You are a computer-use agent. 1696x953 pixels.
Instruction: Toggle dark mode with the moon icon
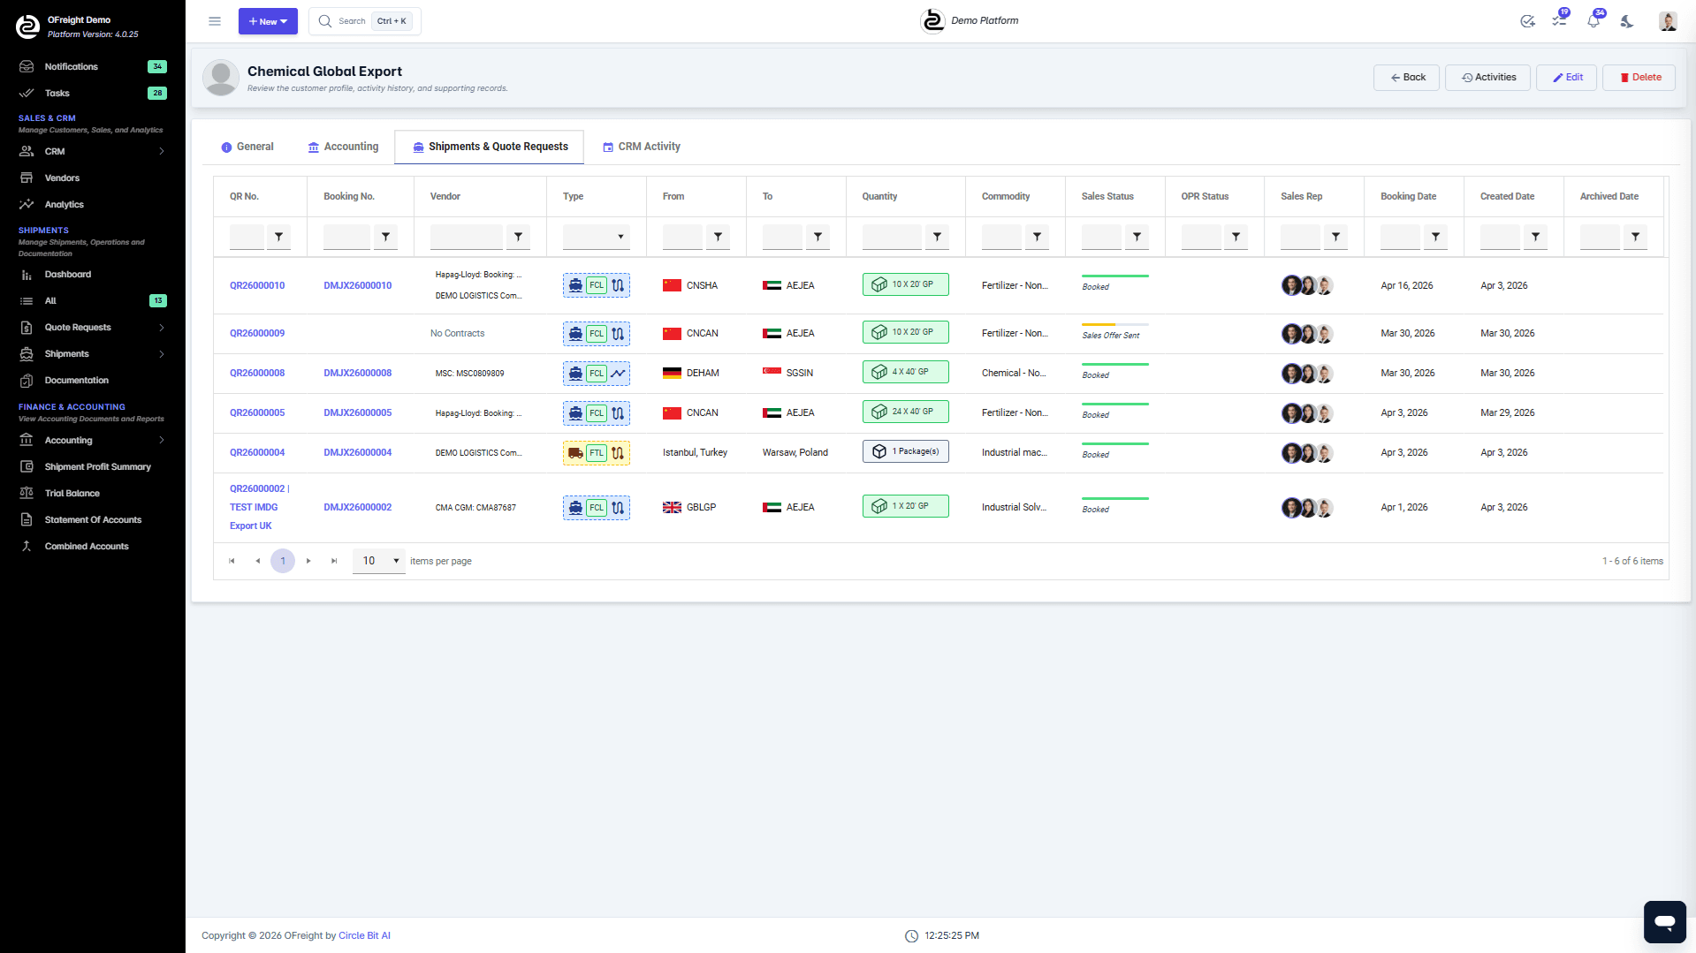click(x=1627, y=23)
